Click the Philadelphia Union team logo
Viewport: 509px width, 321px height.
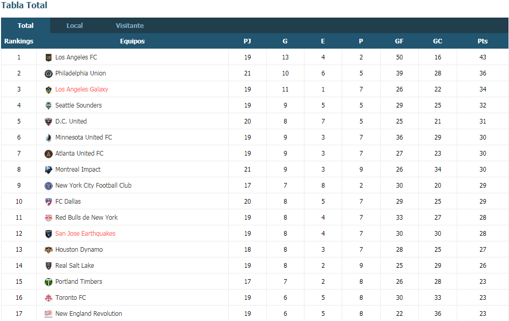[48, 73]
